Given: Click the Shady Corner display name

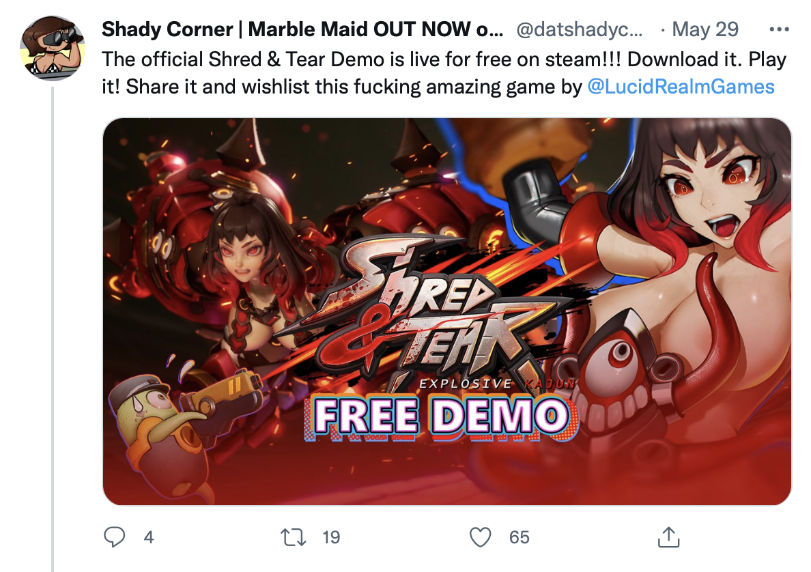Looking at the screenshot, I should tap(302, 29).
